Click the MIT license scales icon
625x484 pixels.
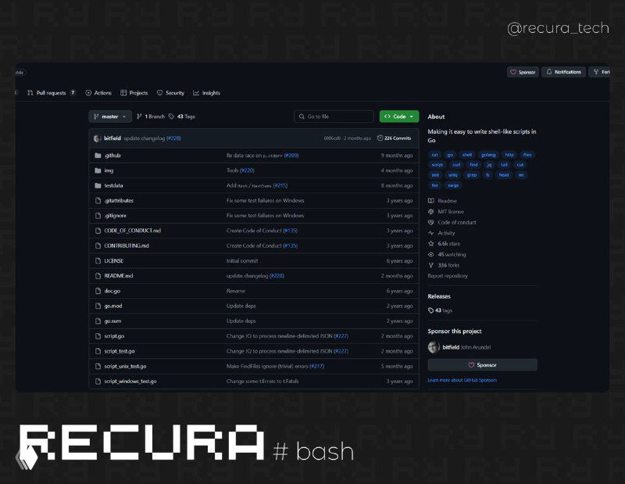coord(432,210)
